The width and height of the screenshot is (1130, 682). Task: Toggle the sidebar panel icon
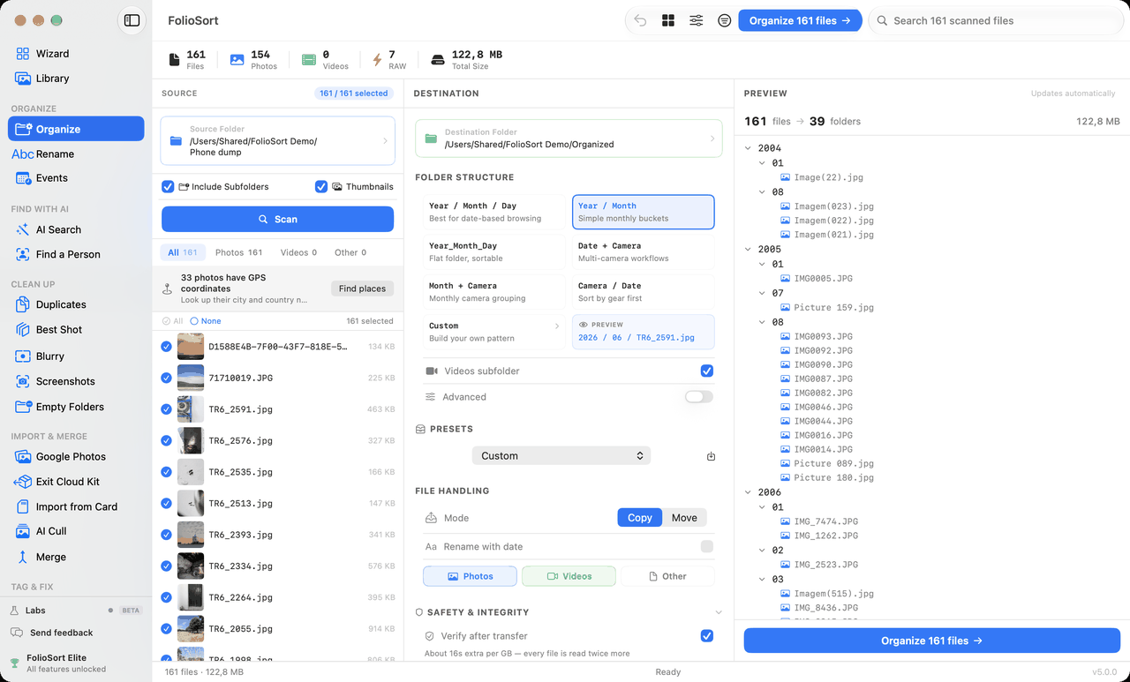[132, 20]
